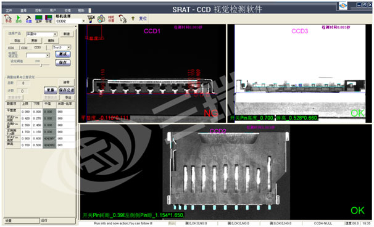Click the blue 复位 reset button
This screenshot has width=374, height=227.
click(x=143, y=19)
